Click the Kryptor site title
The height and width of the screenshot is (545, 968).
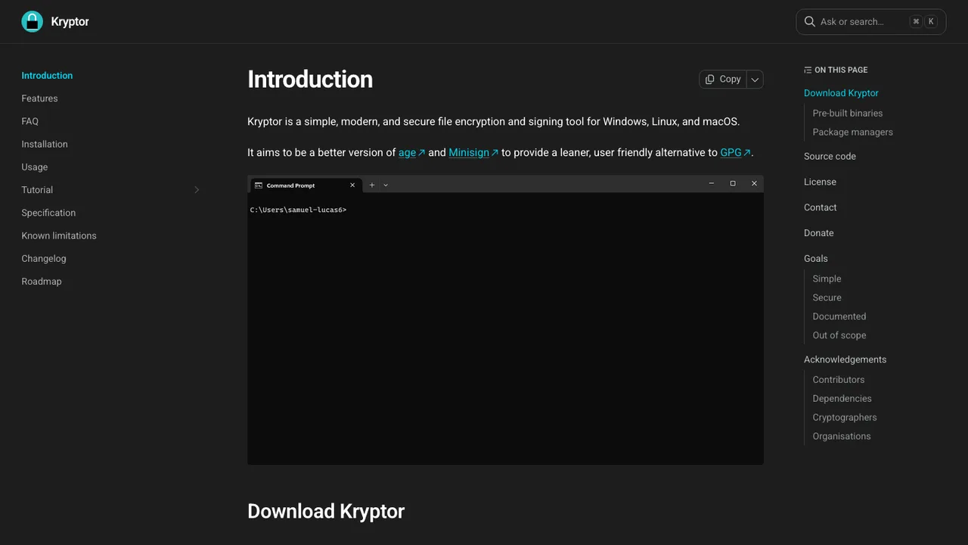(70, 21)
